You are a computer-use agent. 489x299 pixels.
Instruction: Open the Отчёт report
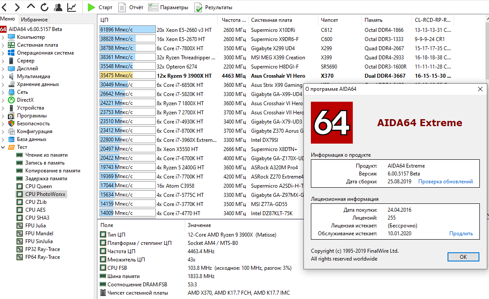click(131, 7)
